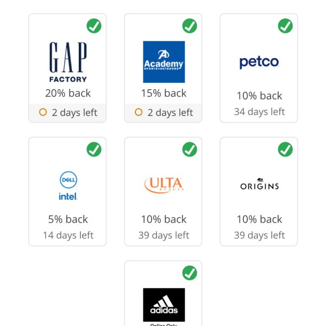Screen dimensions: 326x326
Task: Toggle green checkmark on Origins offer
Action: [x=285, y=149]
